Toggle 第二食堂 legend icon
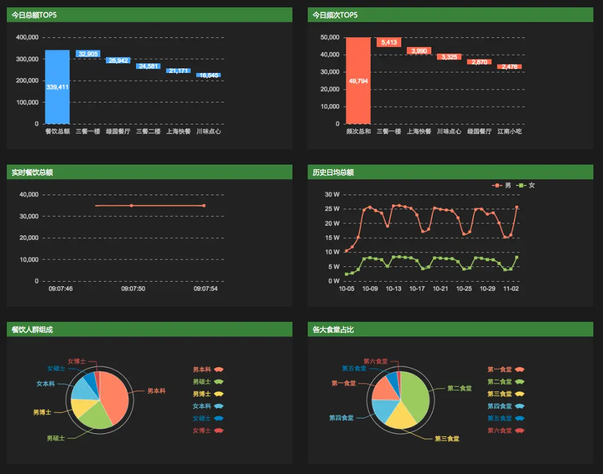603x474 pixels. [520, 381]
